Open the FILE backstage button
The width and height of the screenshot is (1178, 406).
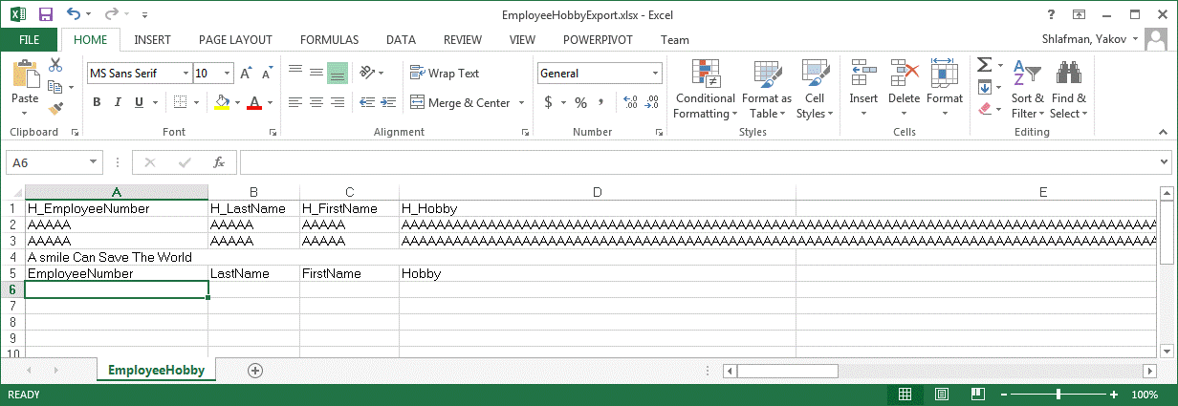click(x=30, y=39)
